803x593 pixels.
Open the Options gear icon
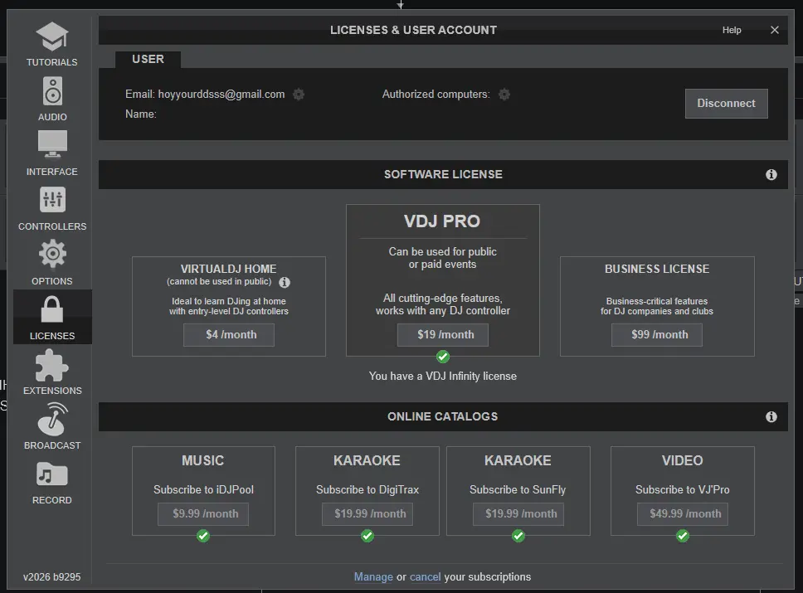(x=52, y=254)
